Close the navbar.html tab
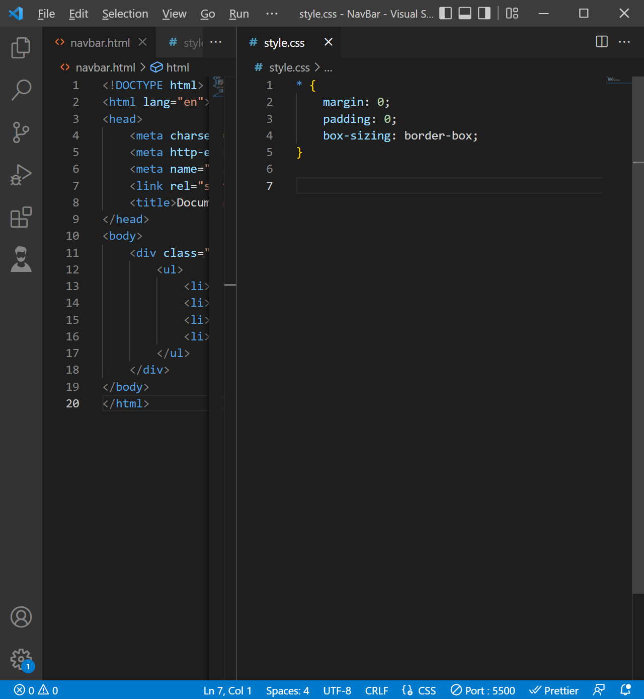The width and height of the screenshot is (644, 699). coord(142,42)
